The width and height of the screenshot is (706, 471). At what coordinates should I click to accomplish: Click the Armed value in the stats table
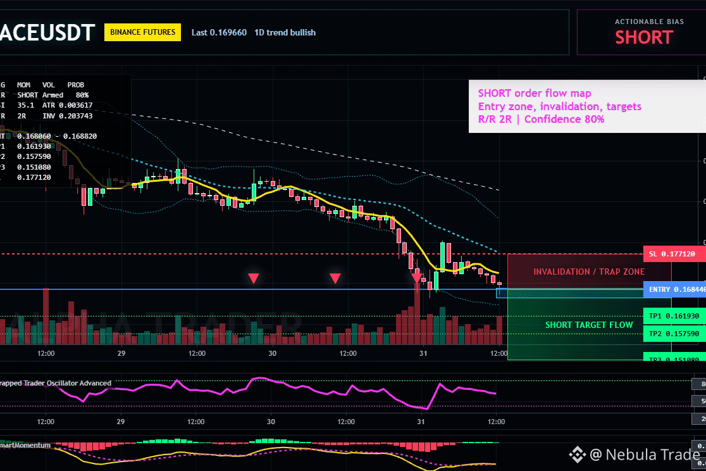53,95
